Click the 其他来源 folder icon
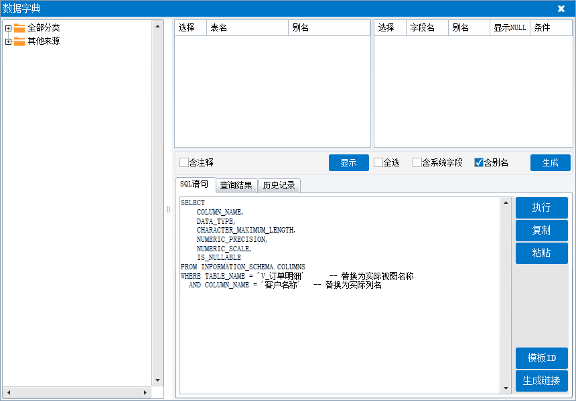The image size is (576, 401). 19,41
